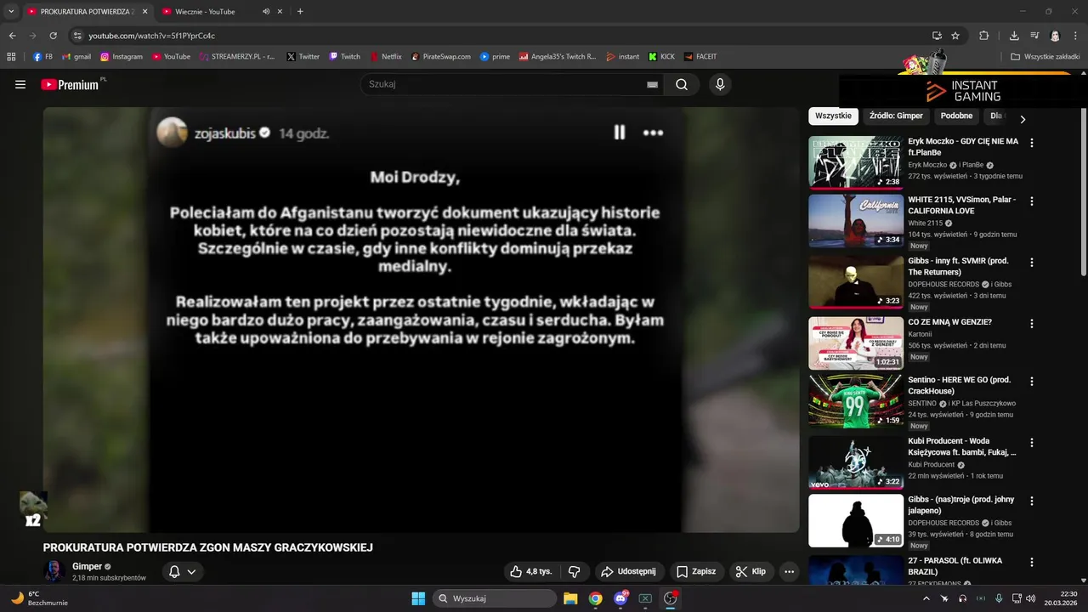The width and height of the screenshot is (1088, 612).
Task: Open the KICK bookmark
Action: point(661,57)
